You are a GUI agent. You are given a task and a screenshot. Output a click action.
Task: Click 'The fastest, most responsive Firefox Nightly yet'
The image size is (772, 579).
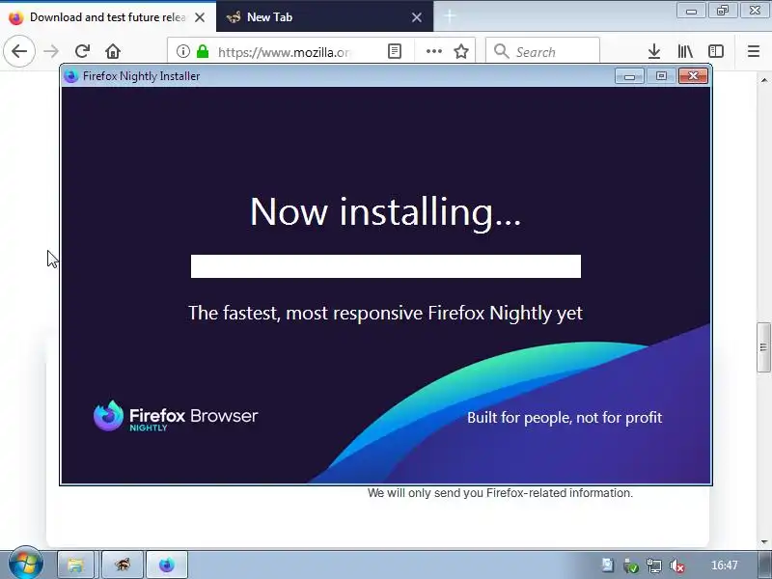[385, 313]
